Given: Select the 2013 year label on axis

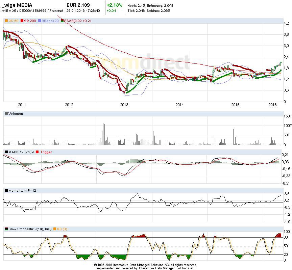Looking at the screenshot, I should (x=124, y=105).
